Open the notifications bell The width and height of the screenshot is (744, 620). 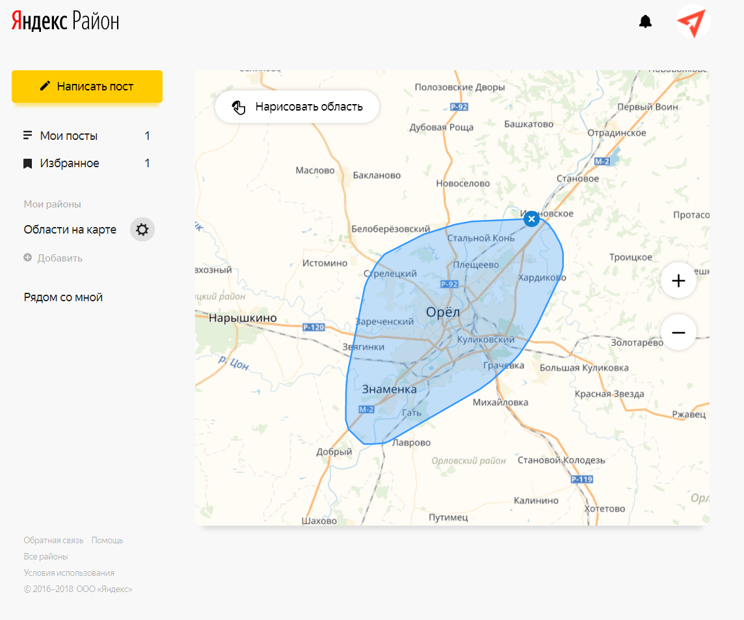coord(645,21)
